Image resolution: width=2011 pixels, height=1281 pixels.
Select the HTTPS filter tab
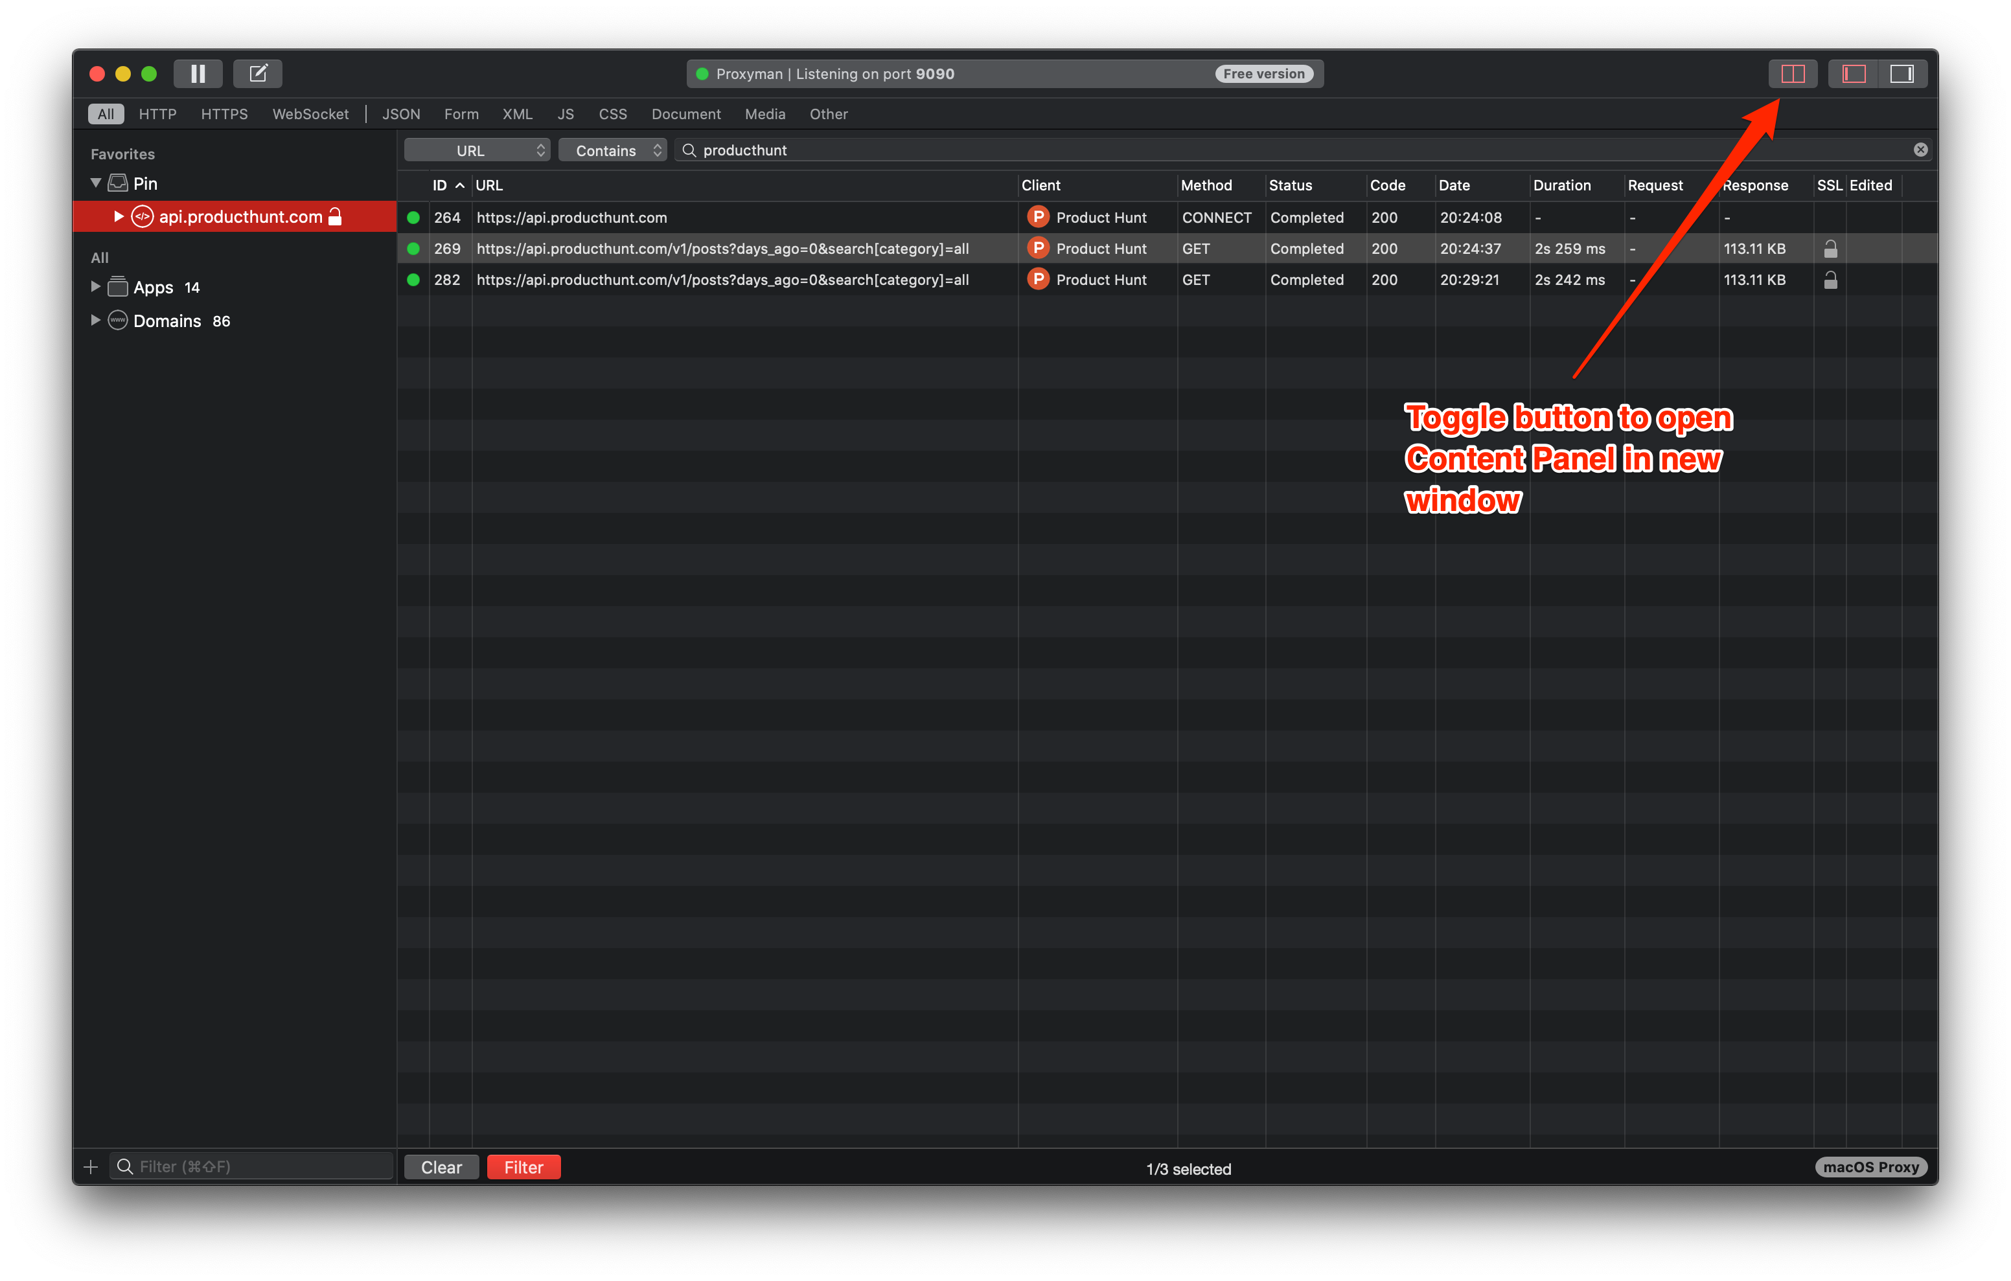[225, 113]
